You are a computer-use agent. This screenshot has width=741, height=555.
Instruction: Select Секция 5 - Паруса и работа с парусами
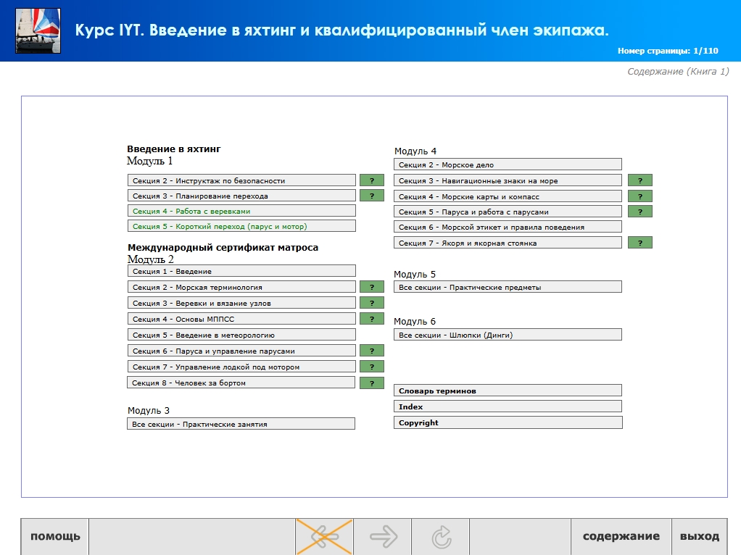pyautogui.click(x=508, y=212)
